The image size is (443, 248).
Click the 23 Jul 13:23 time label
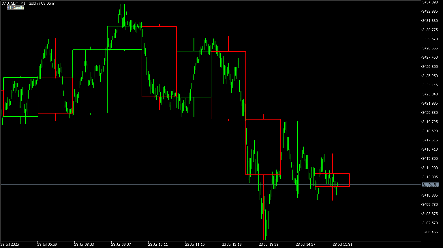click(x=269, y=245)
